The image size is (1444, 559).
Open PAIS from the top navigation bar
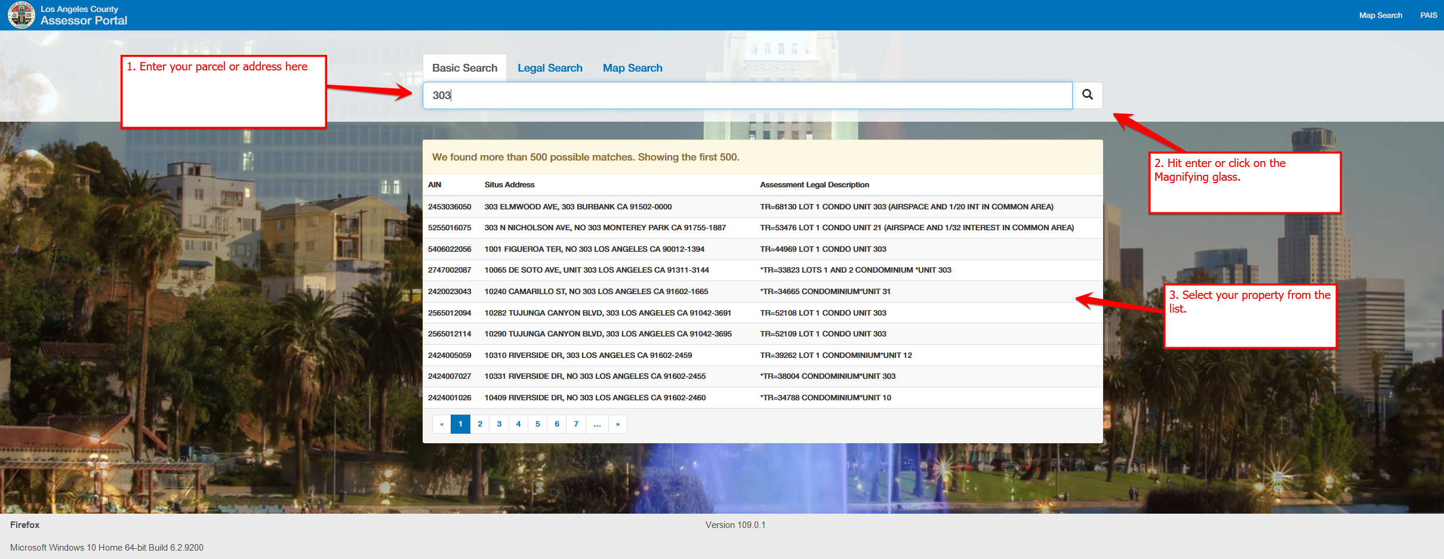coord(1429,15)
